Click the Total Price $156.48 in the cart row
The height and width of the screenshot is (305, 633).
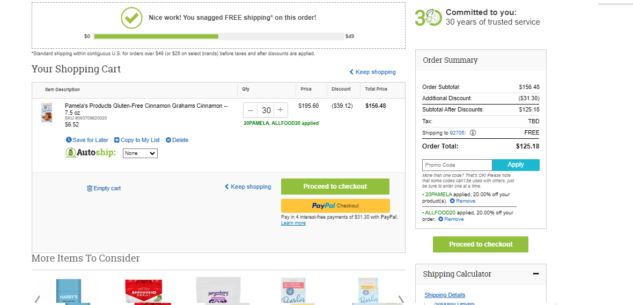(376, 106)
